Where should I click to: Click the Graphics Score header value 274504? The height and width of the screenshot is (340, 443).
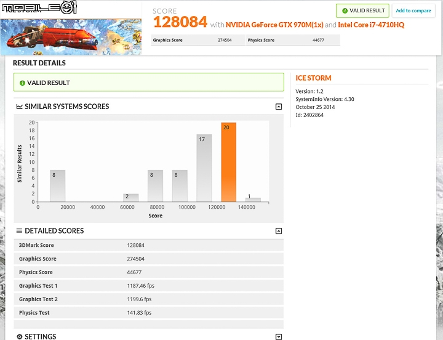tap(225, 40)
